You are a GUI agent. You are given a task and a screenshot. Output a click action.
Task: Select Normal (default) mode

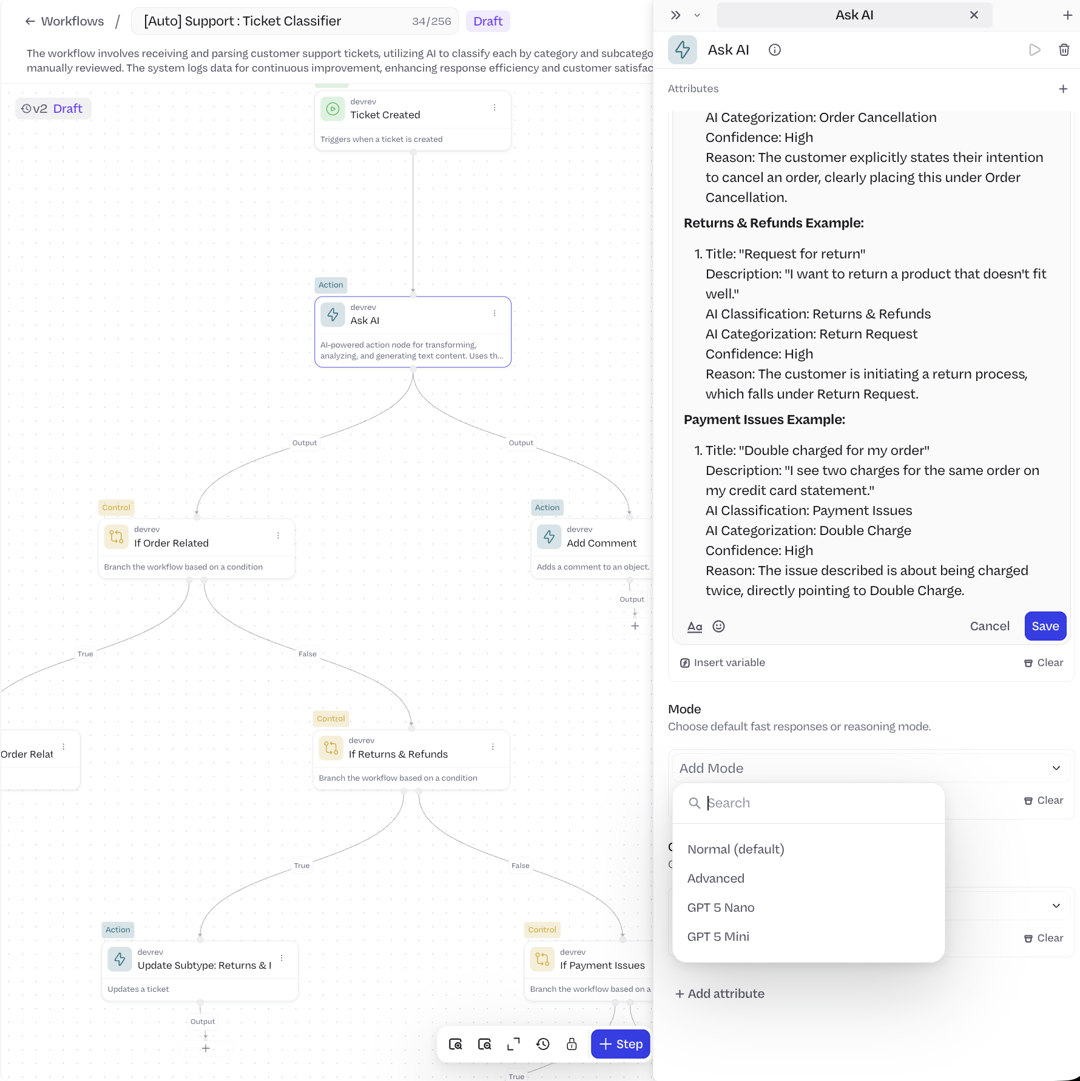(808, 849)
